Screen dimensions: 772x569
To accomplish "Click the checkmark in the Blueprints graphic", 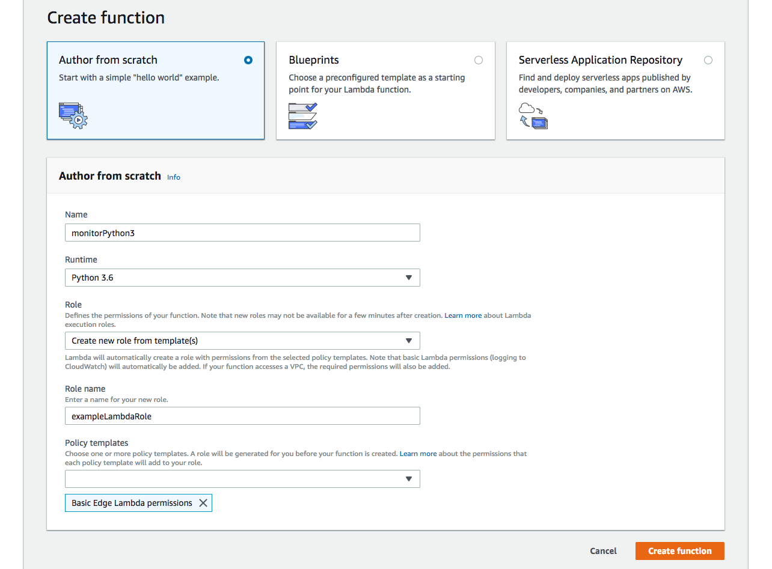I will pyautogui.click(x=311, y=108).
